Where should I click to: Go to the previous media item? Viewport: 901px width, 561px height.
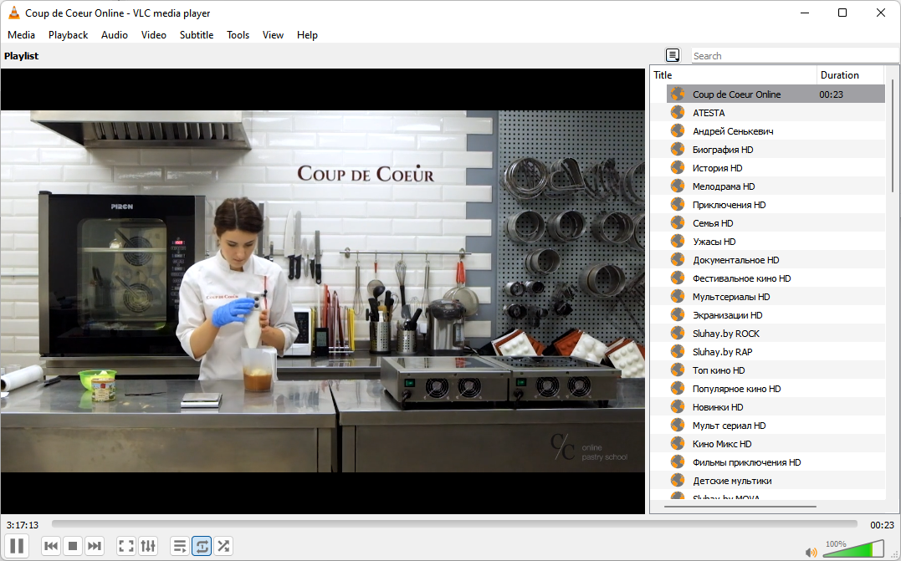coord(50,545)
